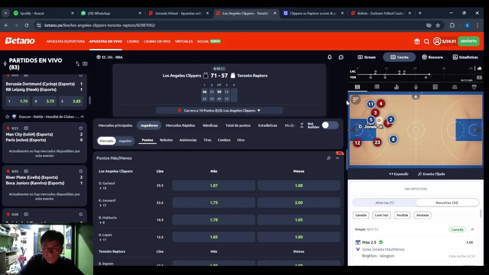Open the court view icon tab in tracker

click(357, 87)
